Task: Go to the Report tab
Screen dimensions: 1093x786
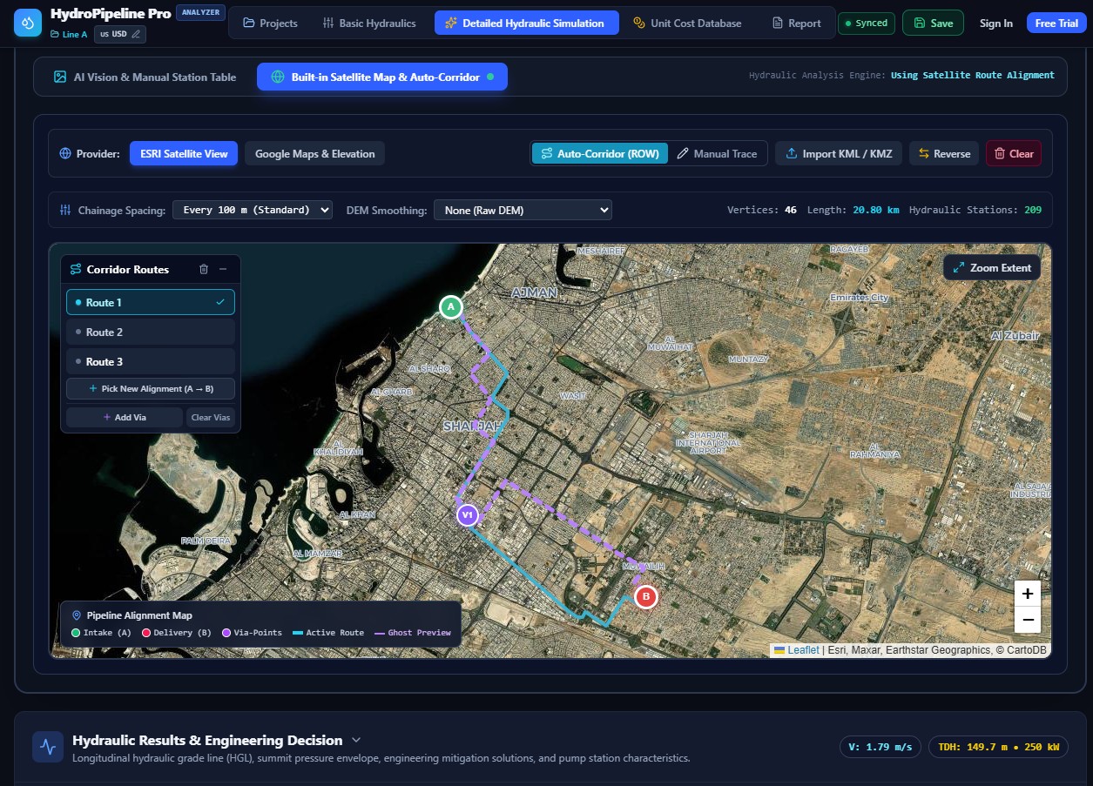Action: tap(797, 24)
